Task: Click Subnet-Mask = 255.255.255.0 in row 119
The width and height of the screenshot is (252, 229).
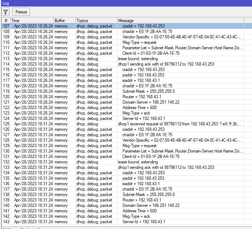Action: 149,91
